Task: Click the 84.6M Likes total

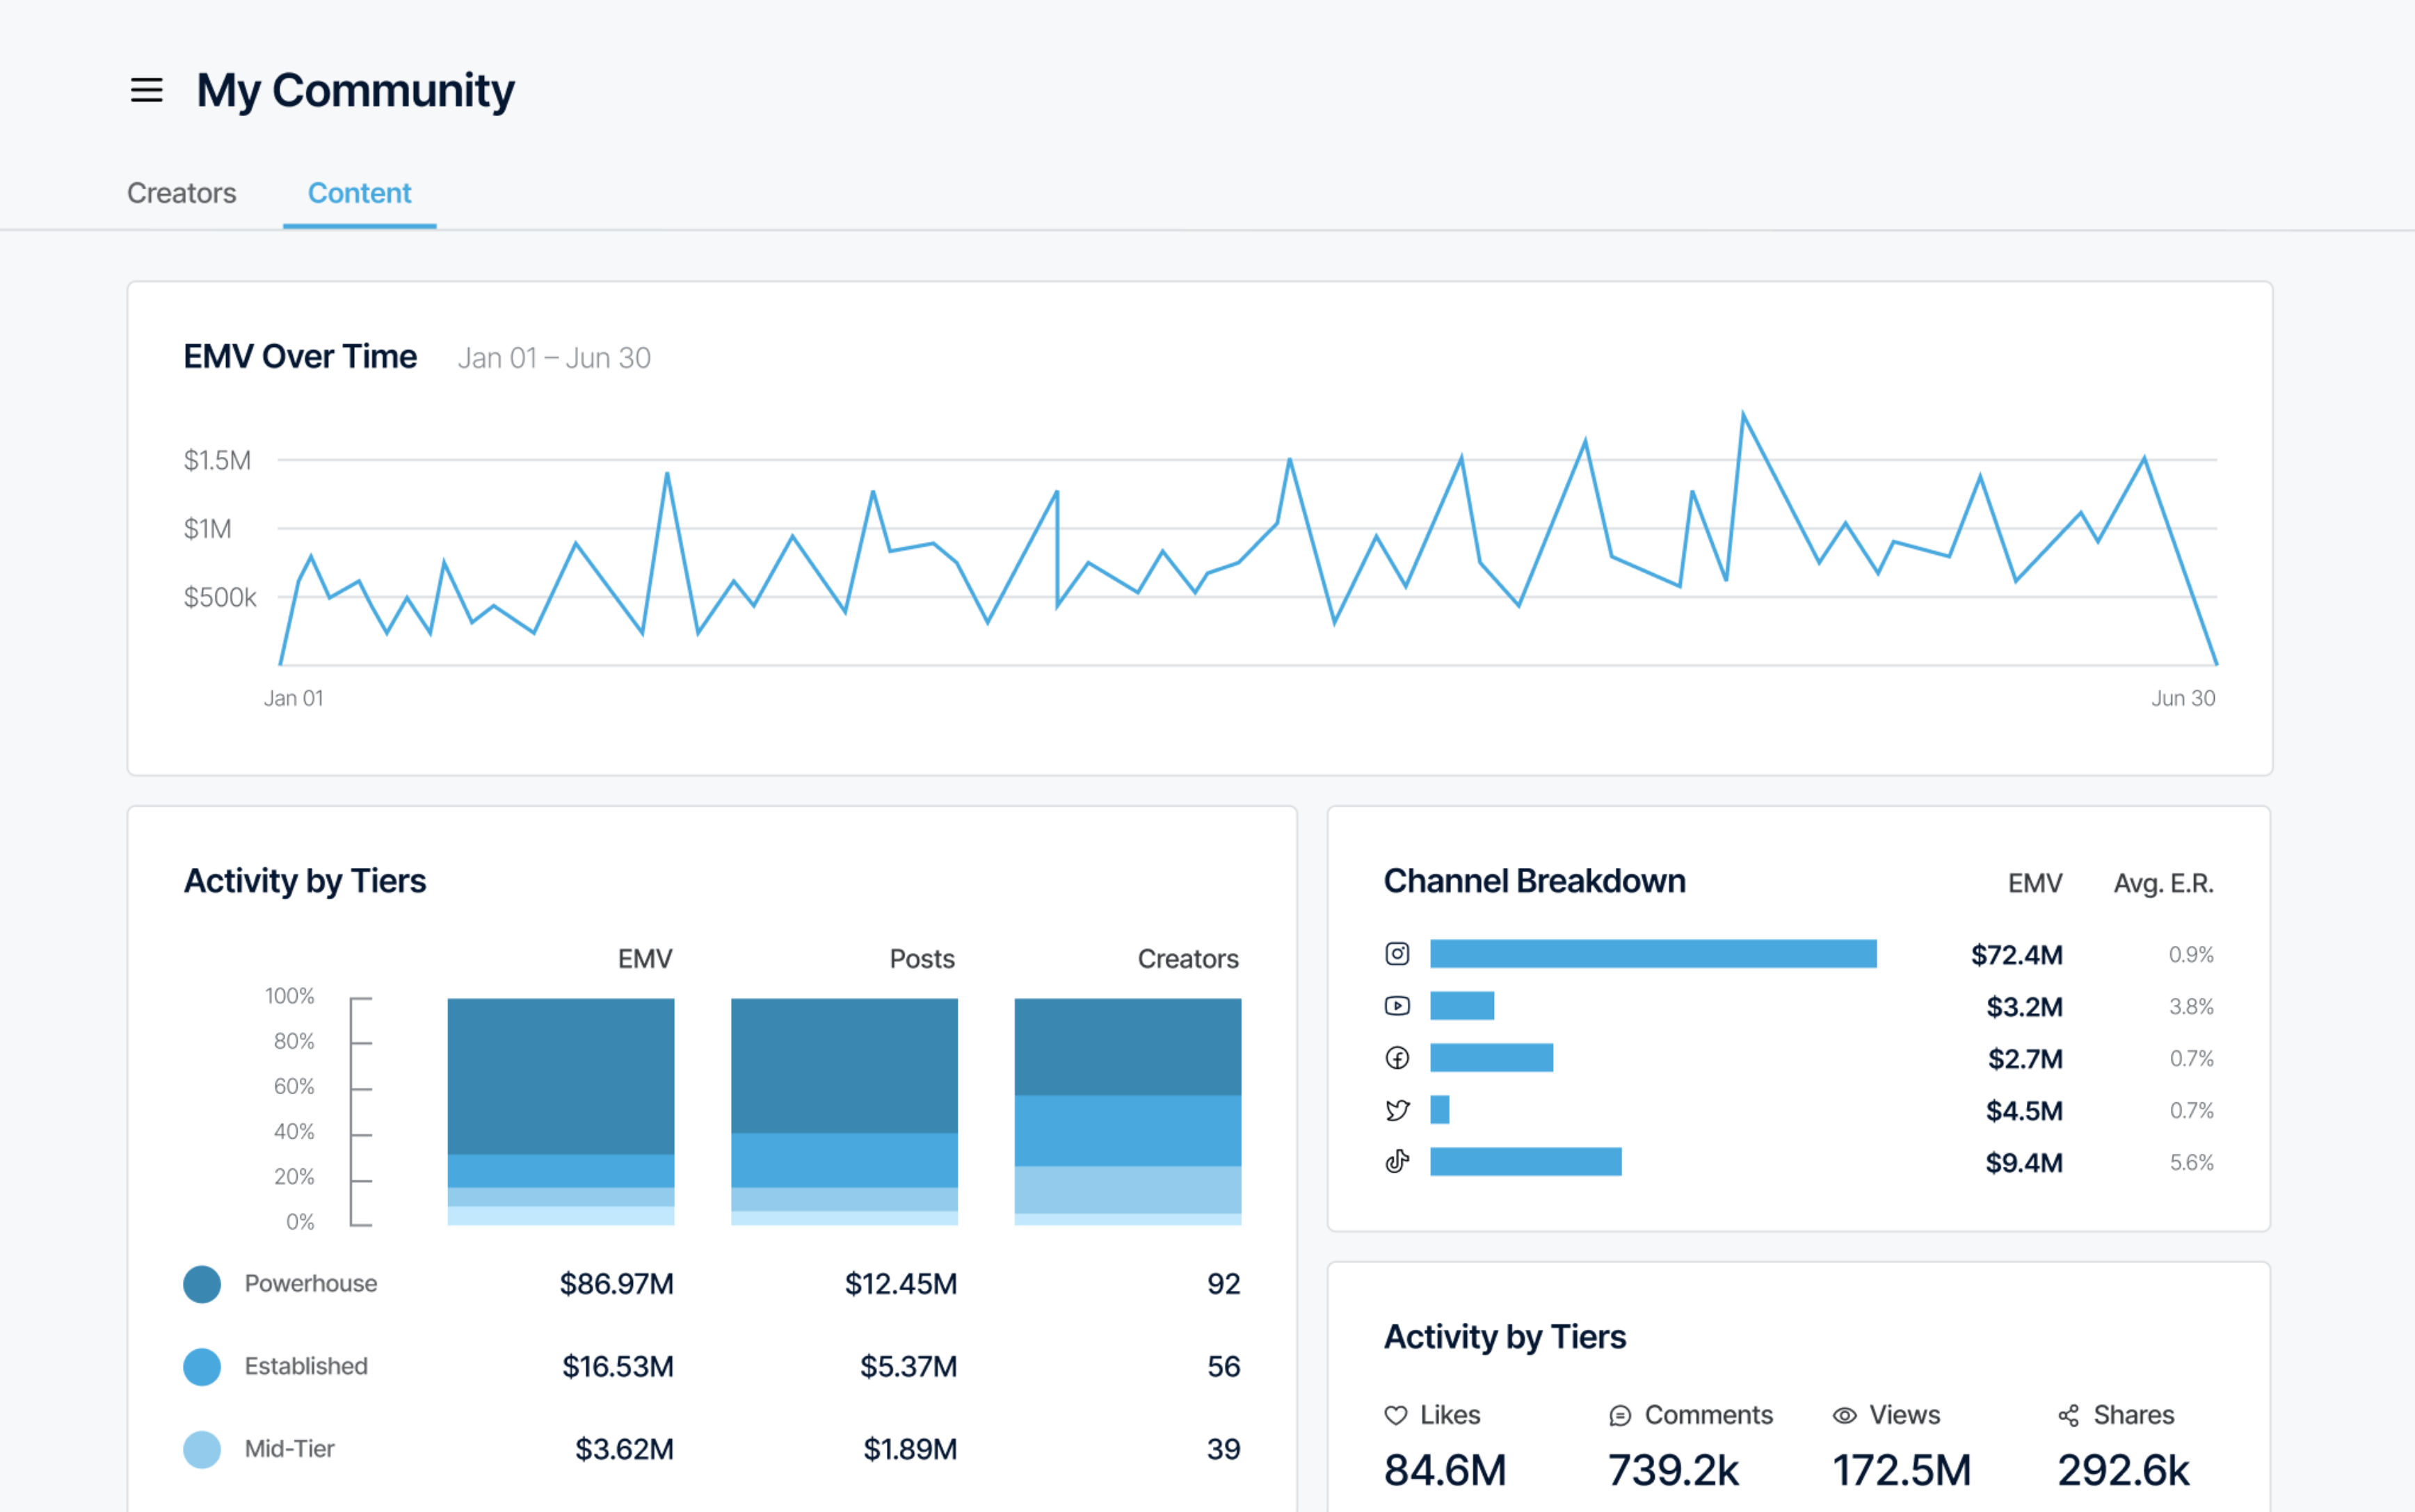Action: [1445, 1471]
